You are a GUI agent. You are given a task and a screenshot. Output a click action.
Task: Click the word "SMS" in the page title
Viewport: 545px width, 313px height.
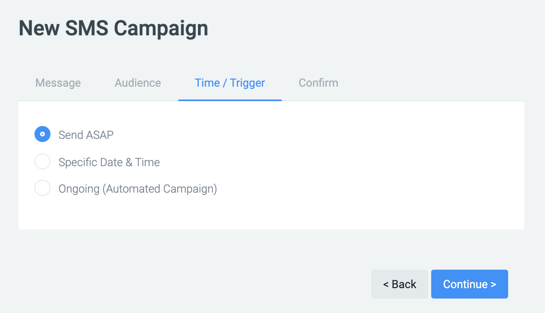tap(87, 28)
